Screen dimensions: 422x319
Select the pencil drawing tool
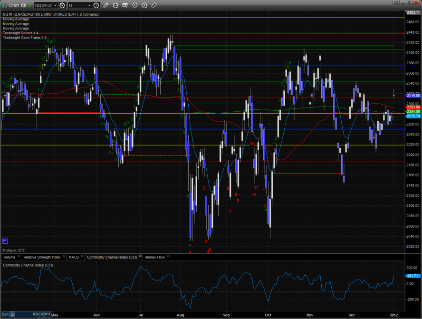click(x=106, y=5)
